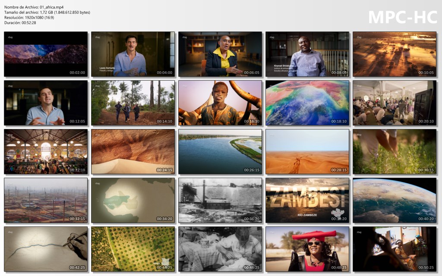Viewport: 442px width, 276px height.
Task: Click the woman in yellow shirt thumbnail
Action: point(220,54)
